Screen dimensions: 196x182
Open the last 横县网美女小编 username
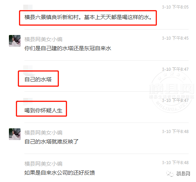[x=43, y=164]
